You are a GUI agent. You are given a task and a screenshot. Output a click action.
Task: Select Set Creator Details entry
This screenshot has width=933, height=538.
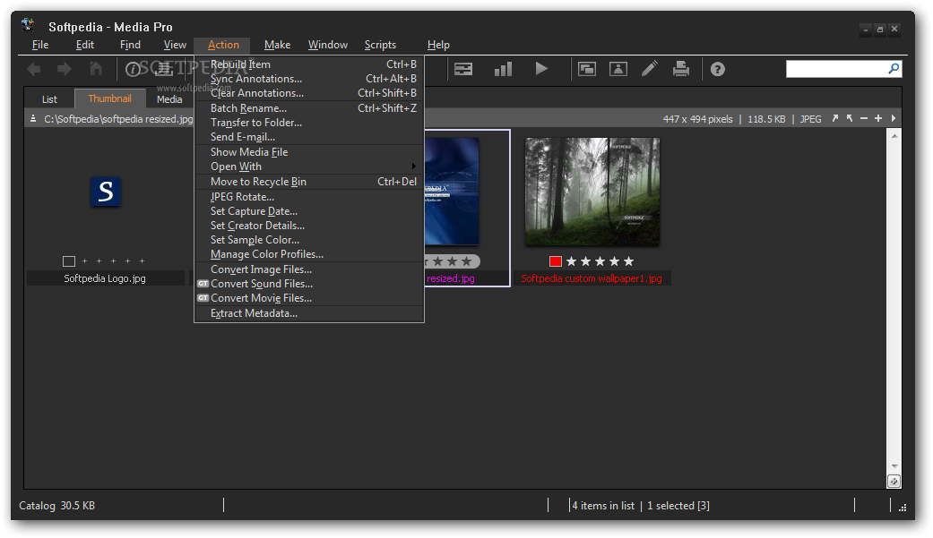tap(309, 226)
